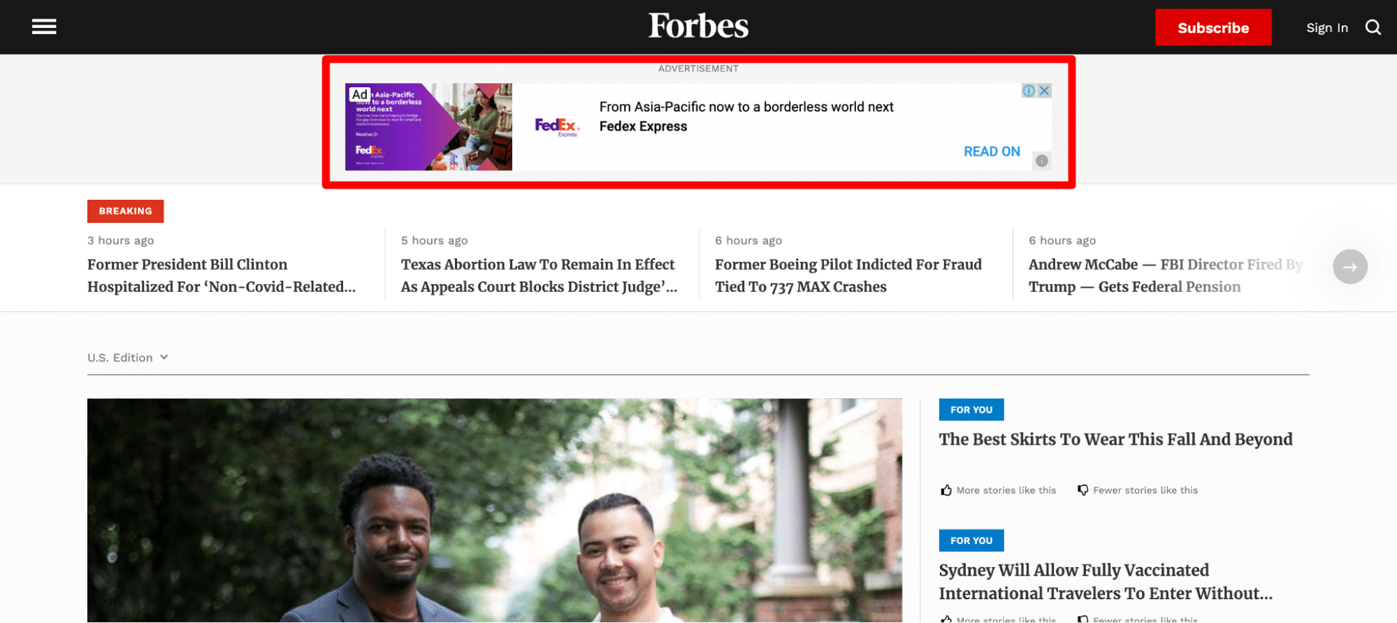
Task: Click the Subscribe button
Action: (x=1213, y=28)
